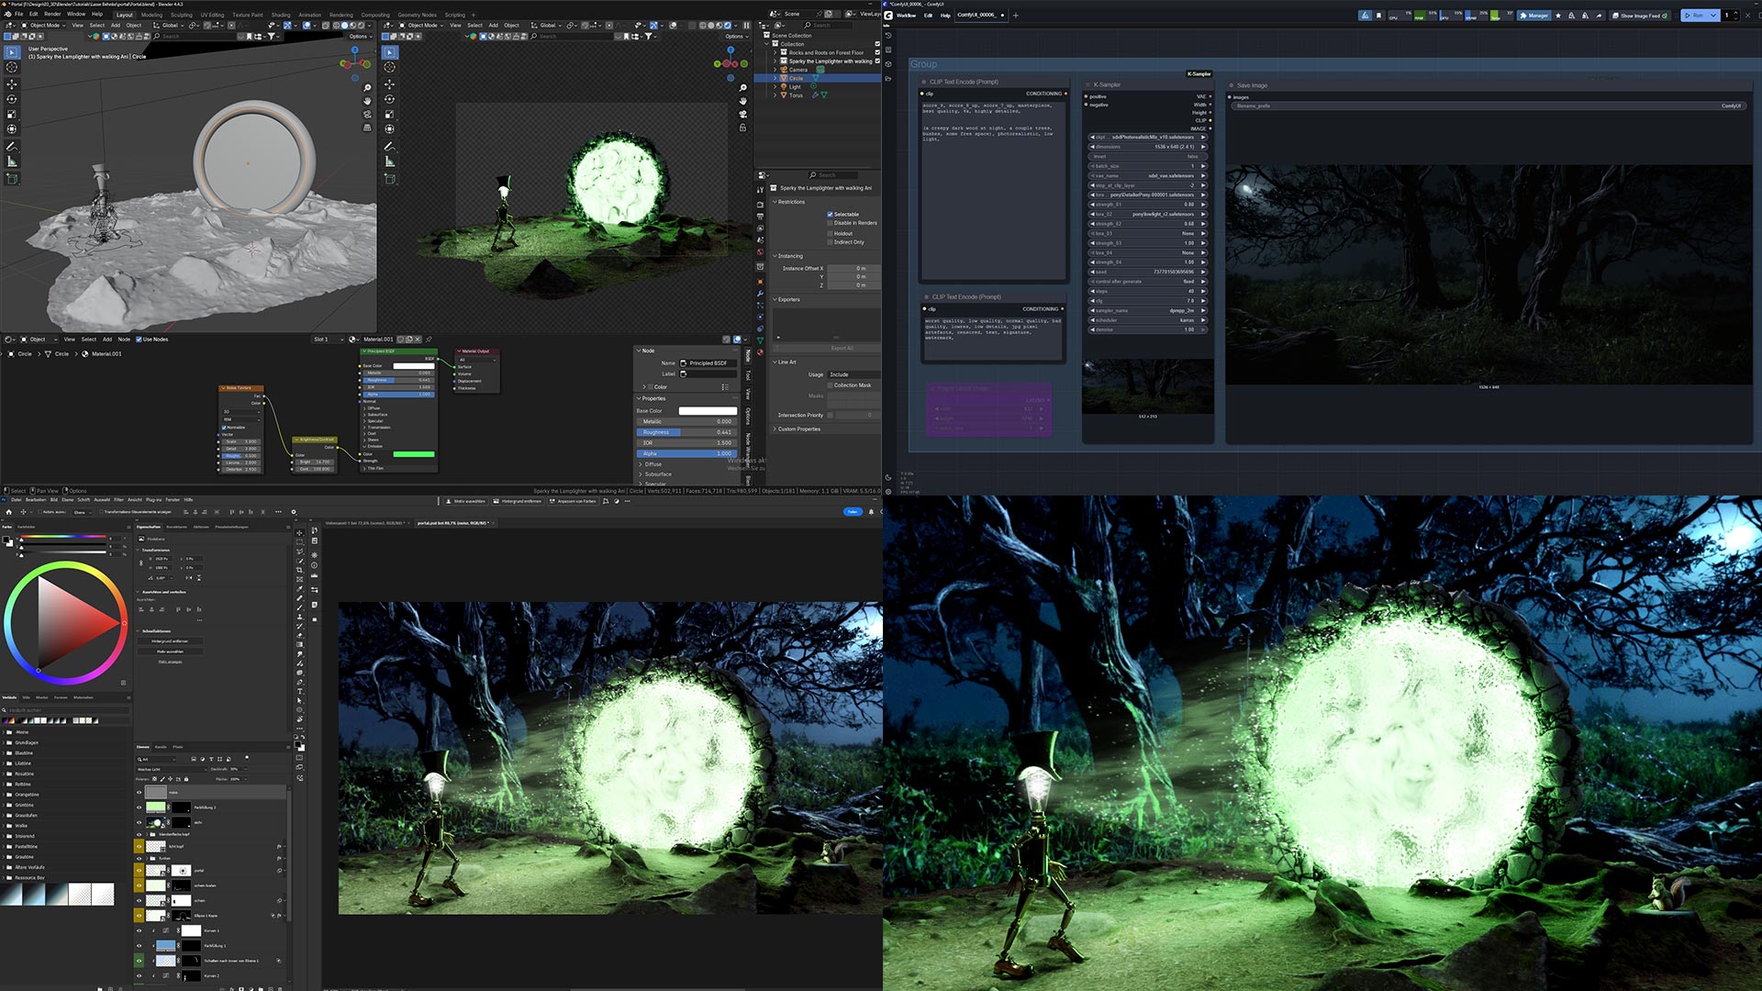Image resolution: width=1762 pixels, height=991 pixels.
Task: Enable the Collection Mask checkbox
Action: pos(830,385)
